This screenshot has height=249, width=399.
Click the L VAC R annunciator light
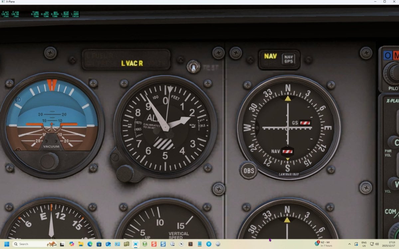[x=132, y=63]
